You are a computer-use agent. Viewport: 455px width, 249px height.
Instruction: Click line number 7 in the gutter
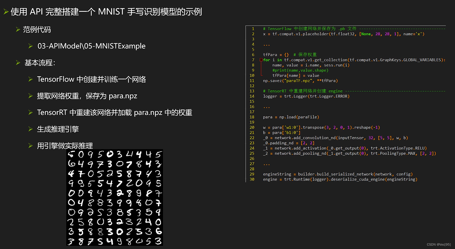click(x=253, y=60)
